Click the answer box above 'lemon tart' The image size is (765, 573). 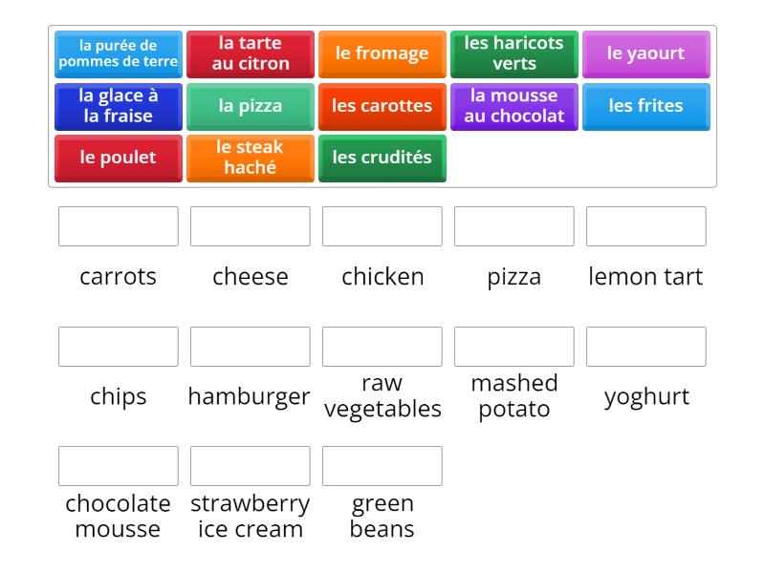point(646,226)
